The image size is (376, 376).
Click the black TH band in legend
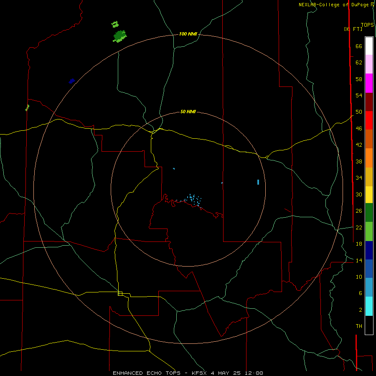click(x=369, y=325)
